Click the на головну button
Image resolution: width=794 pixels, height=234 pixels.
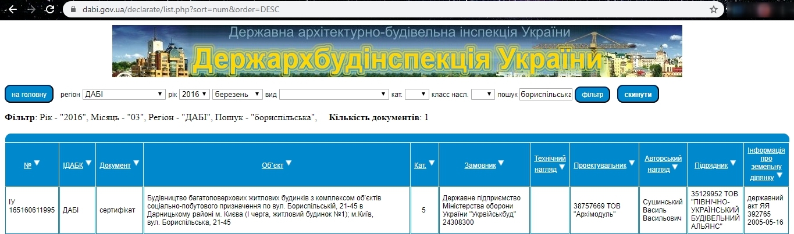pos(29,94)
